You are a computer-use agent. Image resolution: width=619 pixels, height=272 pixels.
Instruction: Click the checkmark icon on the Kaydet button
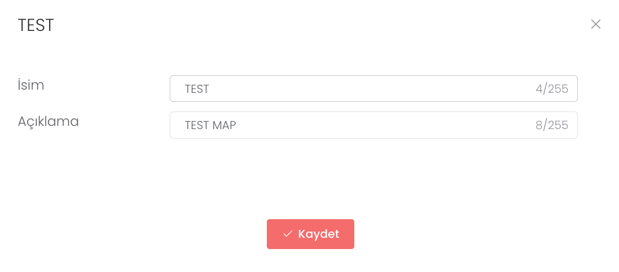(288, 234)
